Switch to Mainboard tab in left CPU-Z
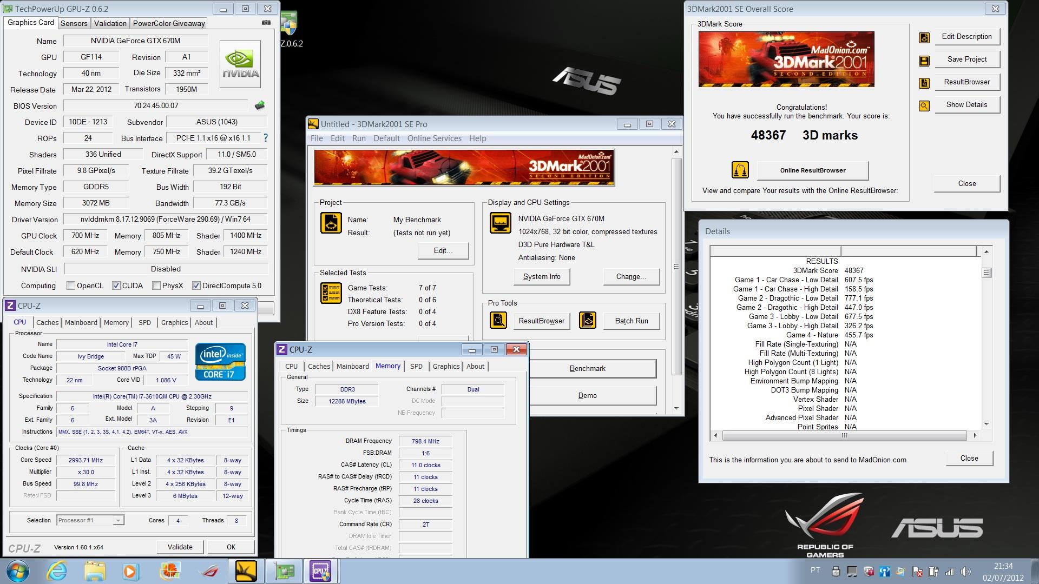 [x=81, y=322]
